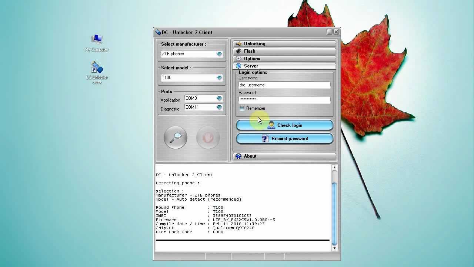Image resolution: width=474 pixels, height=267 pixels.
Task: Click the 'Found Phone' T100 log line
Action: click(189, 207)
